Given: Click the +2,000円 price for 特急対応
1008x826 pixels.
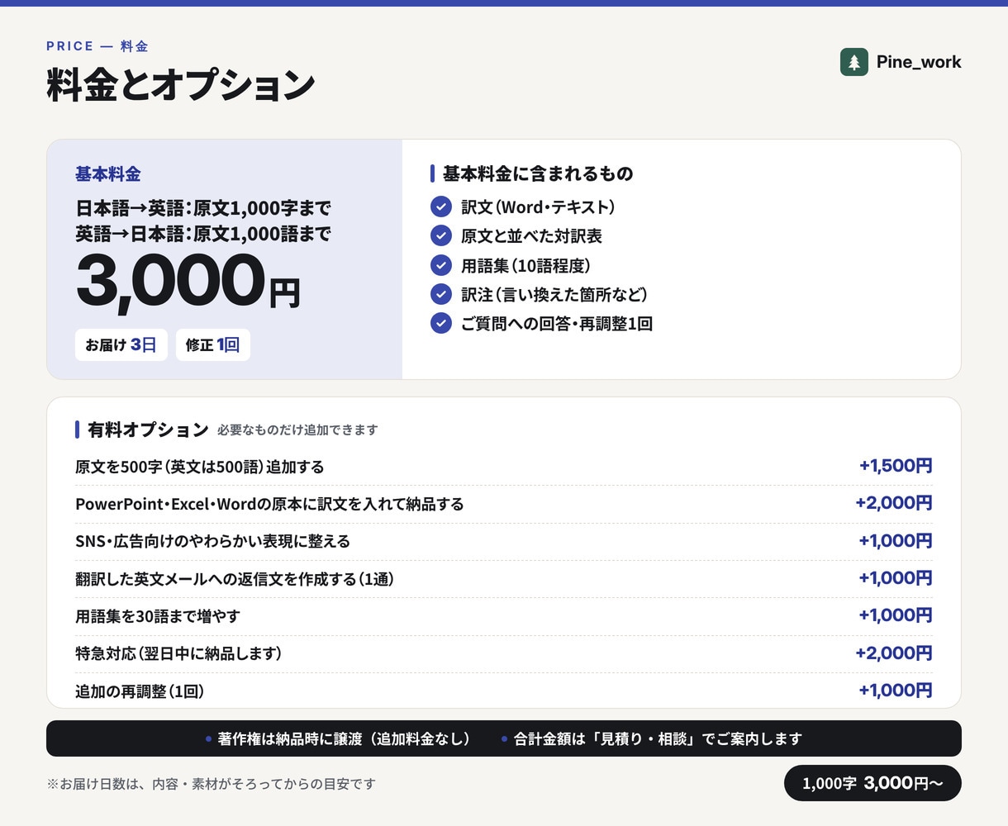Looking at the screenshot, I should pos(894,653).
